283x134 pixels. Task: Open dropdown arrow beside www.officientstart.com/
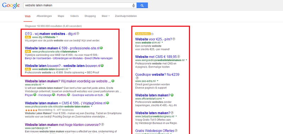[x=164, y=99]
